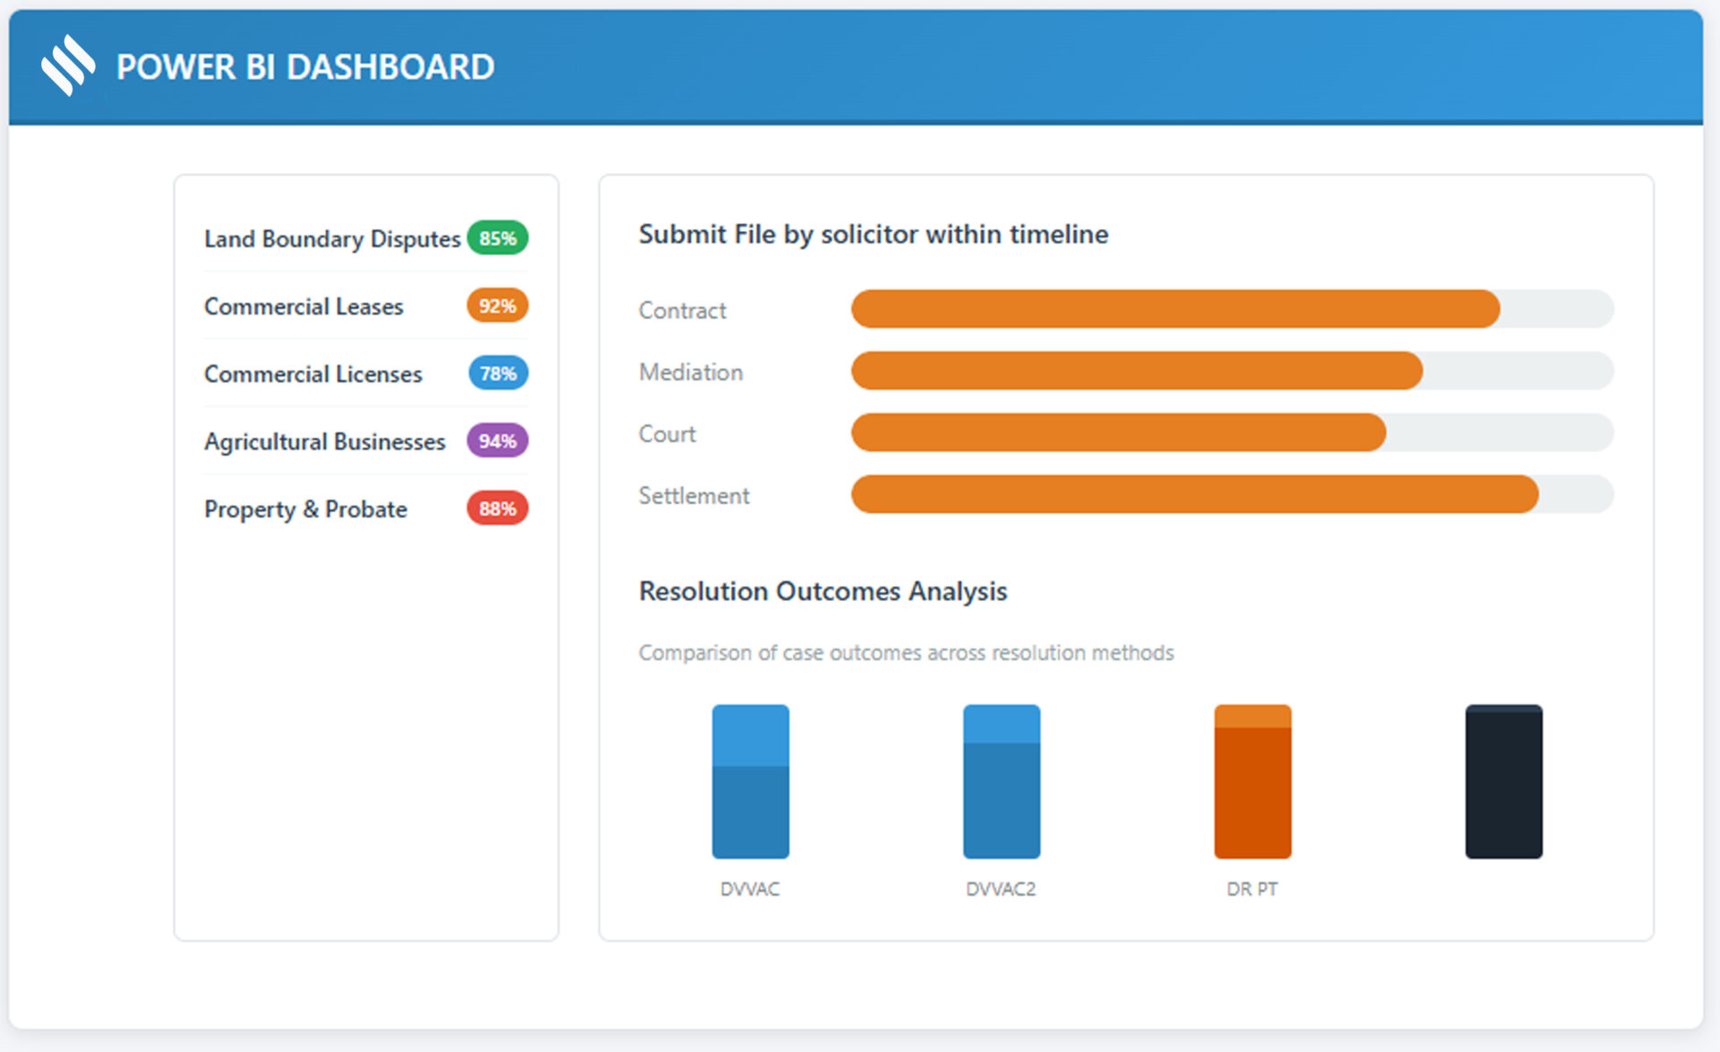Click the purple 94% badge
Viewport: 1720px width, 1052px height.
pos(497,440)
